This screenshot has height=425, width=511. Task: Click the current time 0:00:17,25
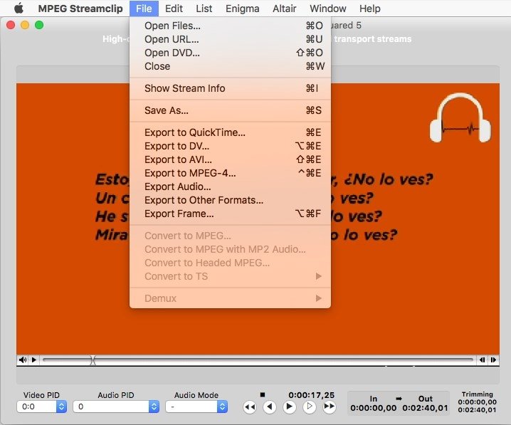311,395
